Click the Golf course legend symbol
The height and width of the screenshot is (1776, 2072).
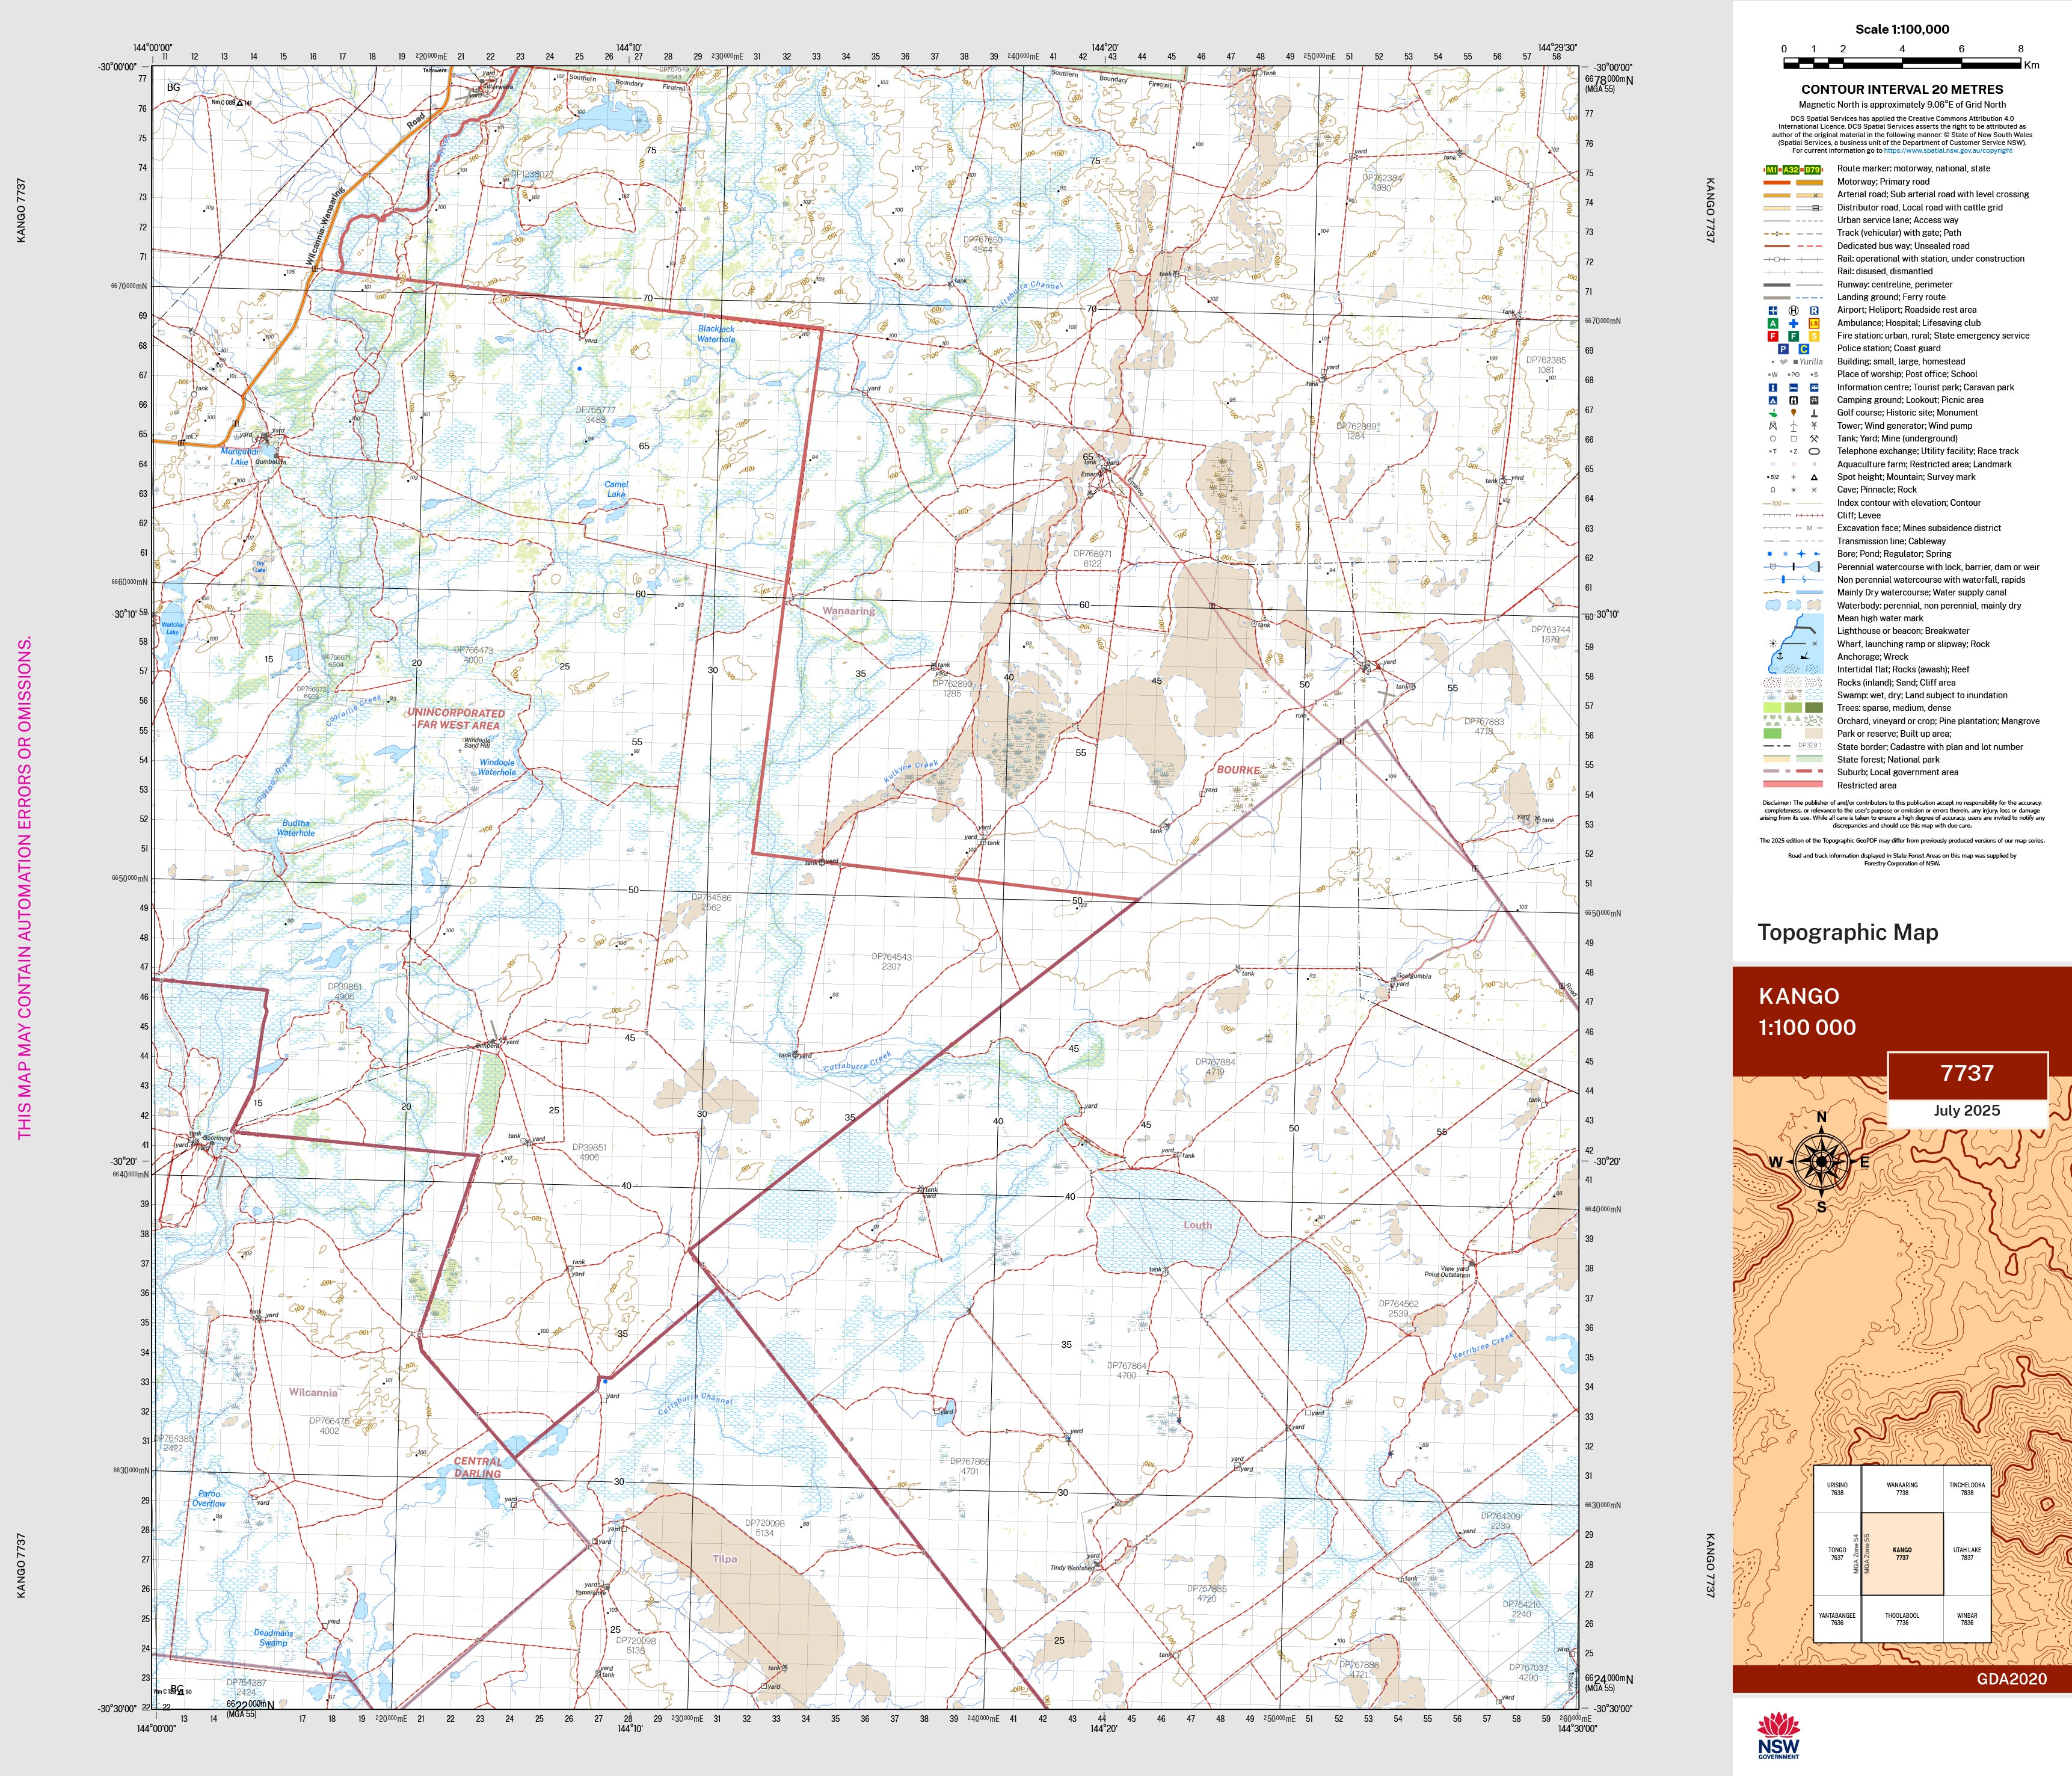1773,413
